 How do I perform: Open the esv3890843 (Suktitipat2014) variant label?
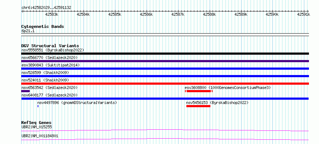pos(51,65)
